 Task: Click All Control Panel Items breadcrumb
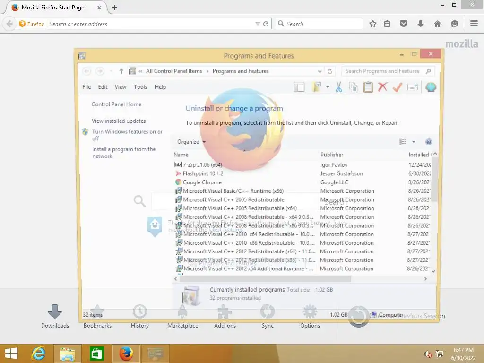coord(174,71)
